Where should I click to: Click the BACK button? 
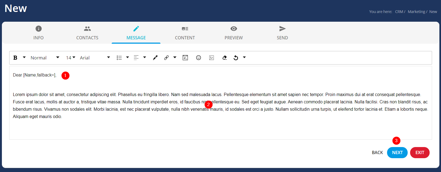(377, 153)
